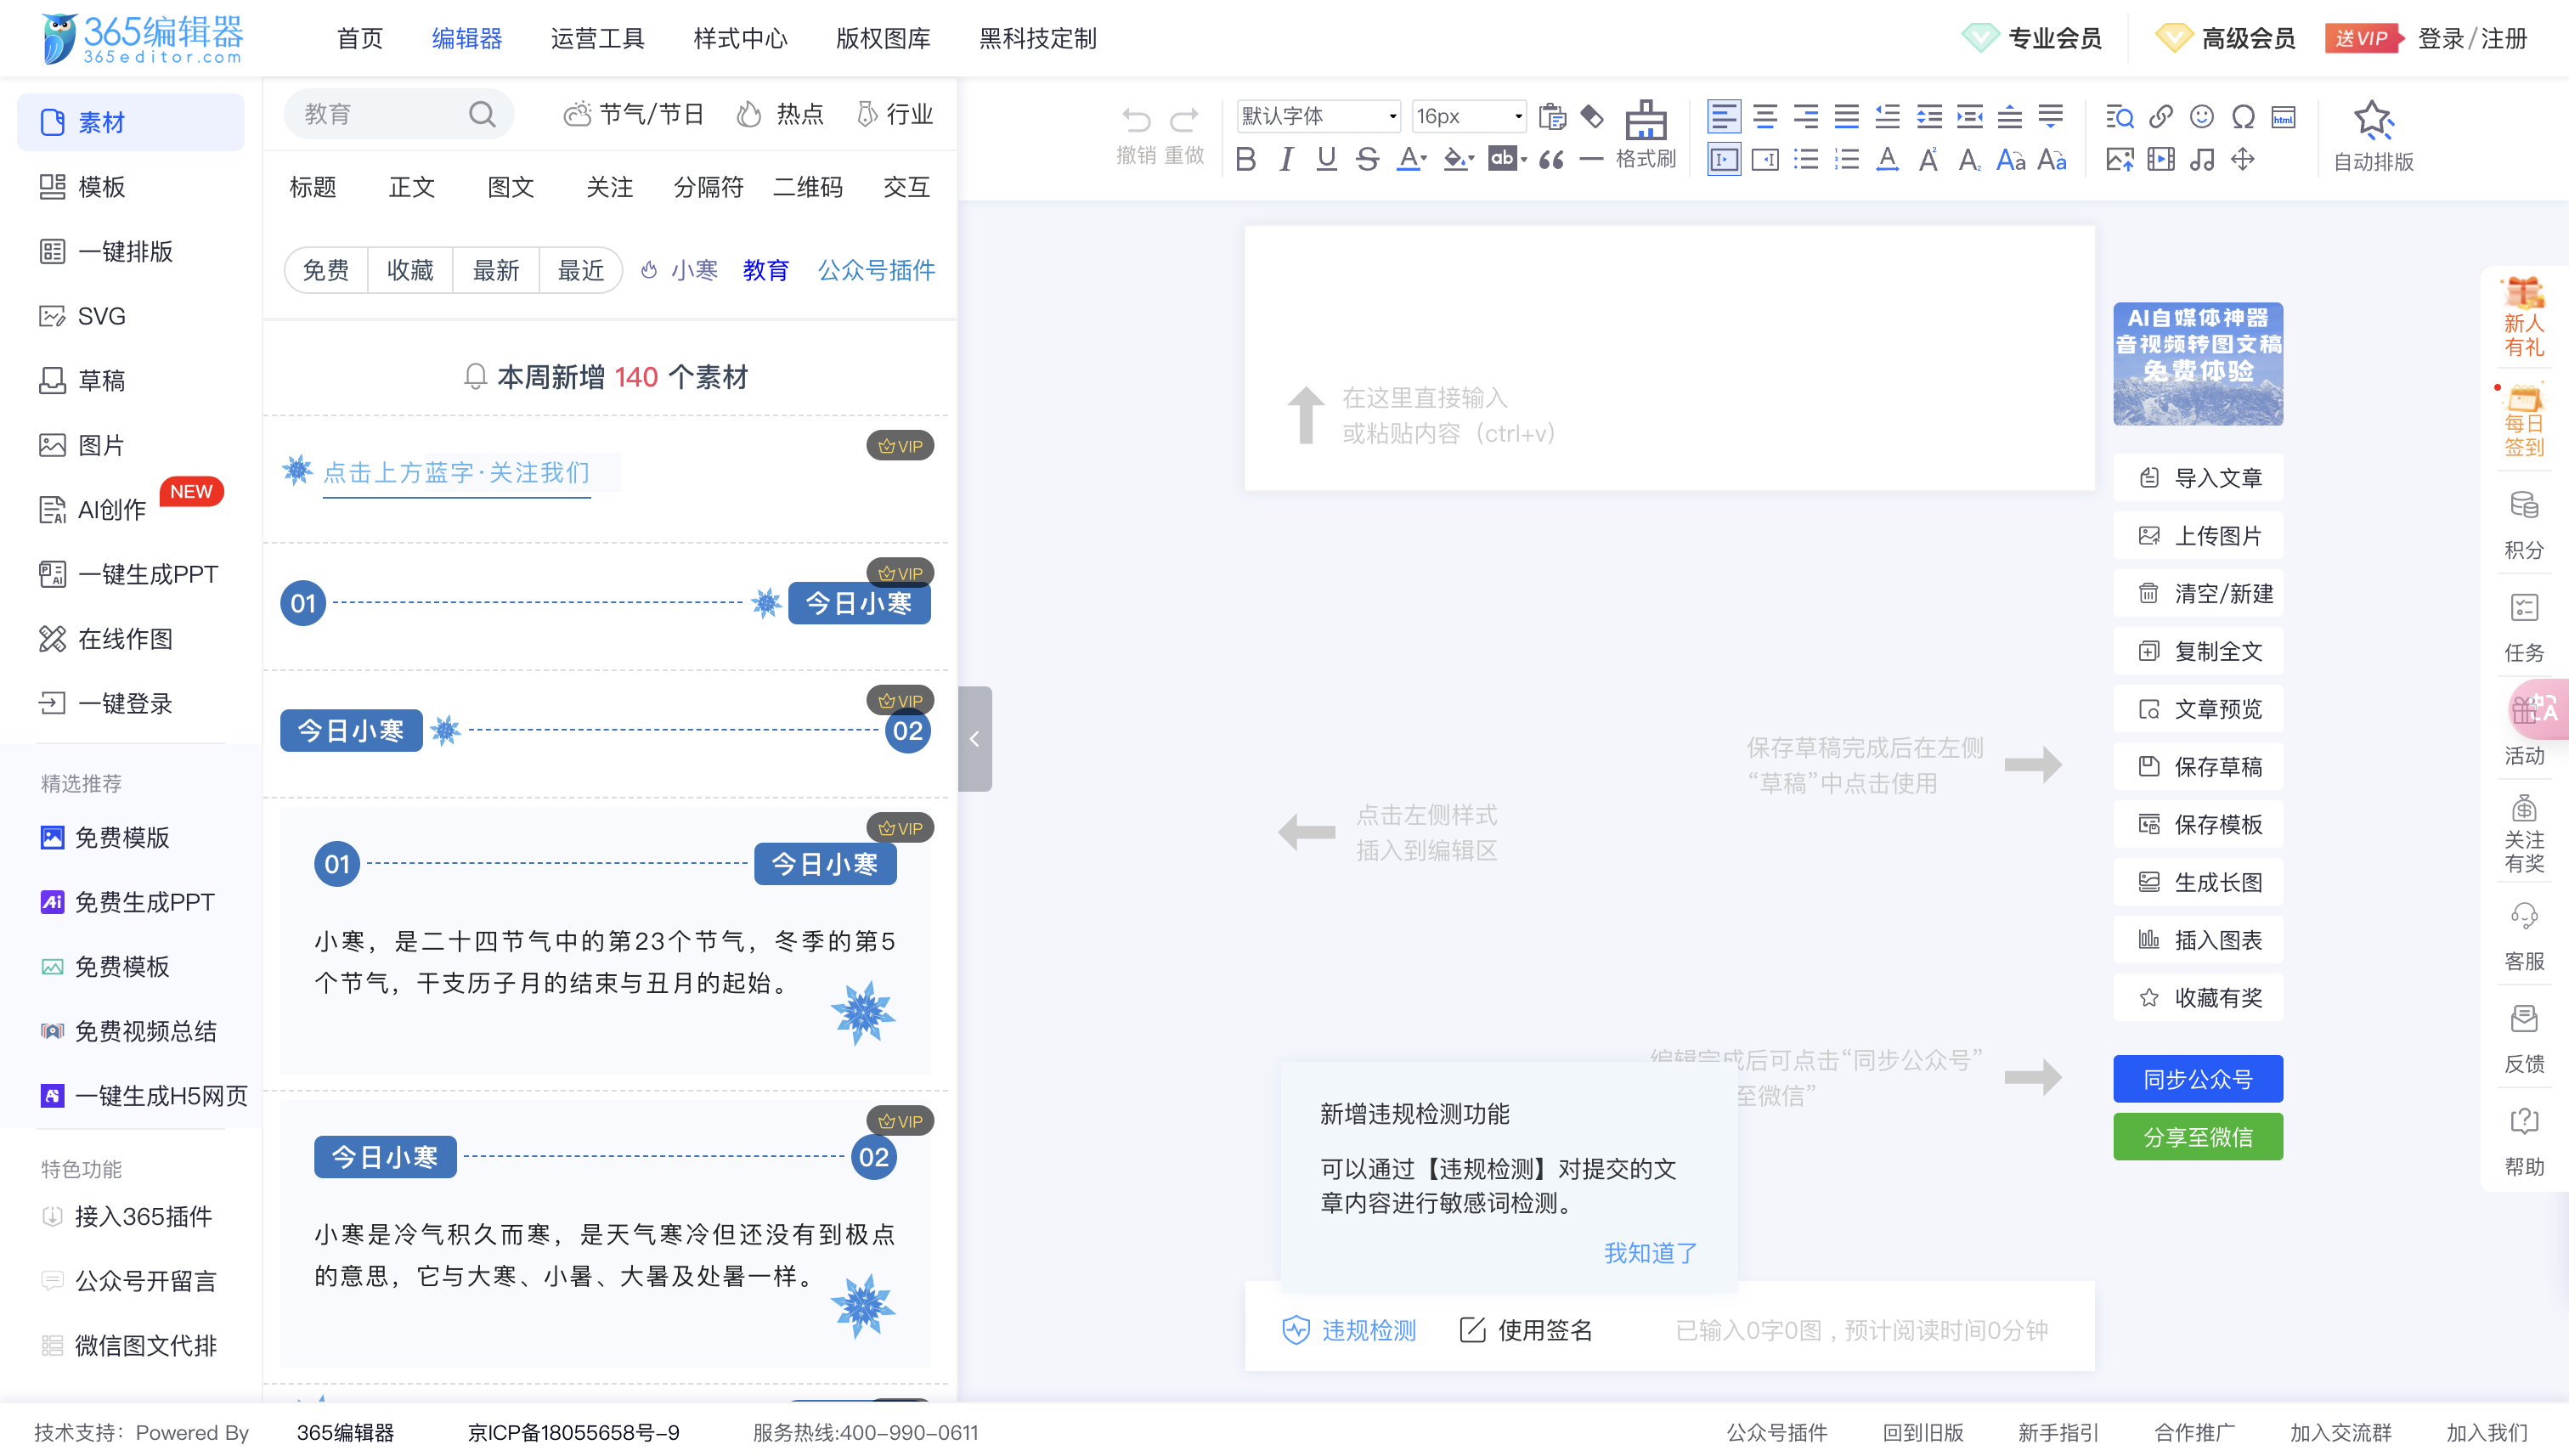Image resolution: width=2569 pixels, height=1456 pixels.
Task: Open the HTML code view
Action: click(2284, 117)
